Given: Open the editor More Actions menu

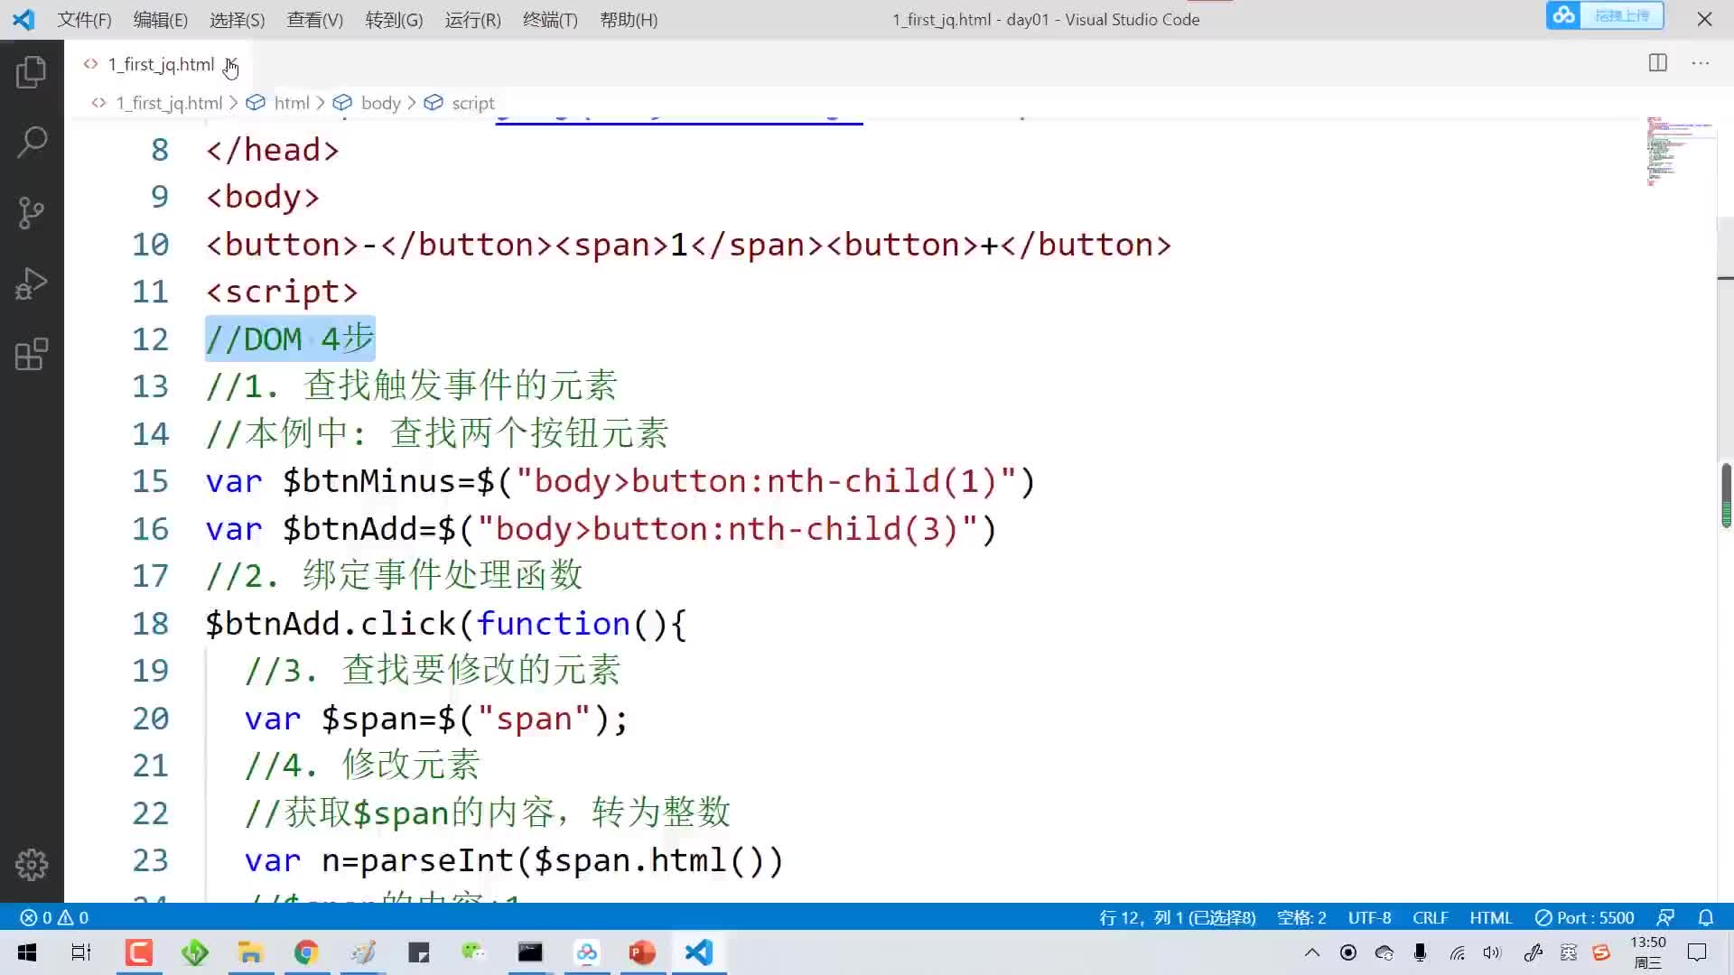Looking at the screenshot, I should pos(1701,63).
